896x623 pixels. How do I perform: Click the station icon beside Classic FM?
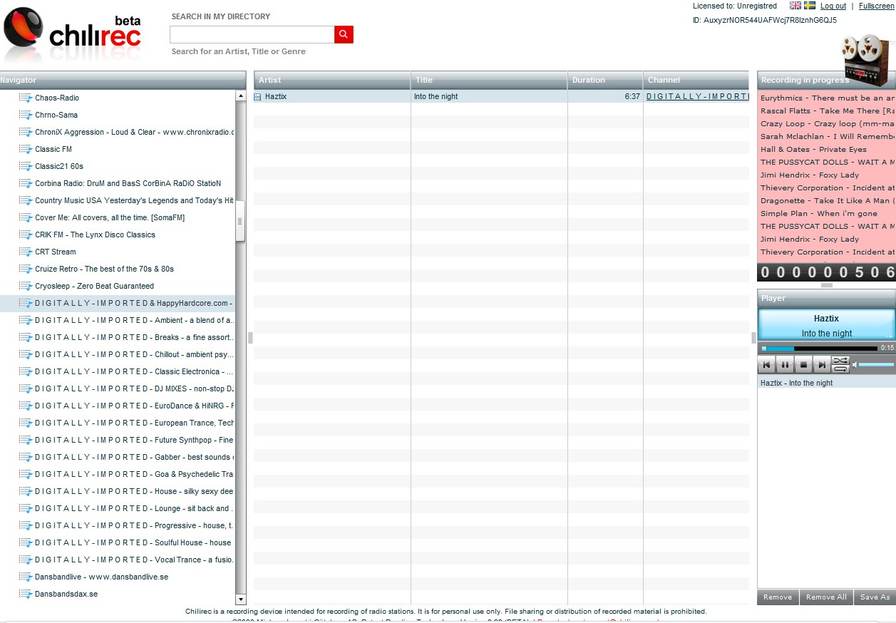coord(26,149)
